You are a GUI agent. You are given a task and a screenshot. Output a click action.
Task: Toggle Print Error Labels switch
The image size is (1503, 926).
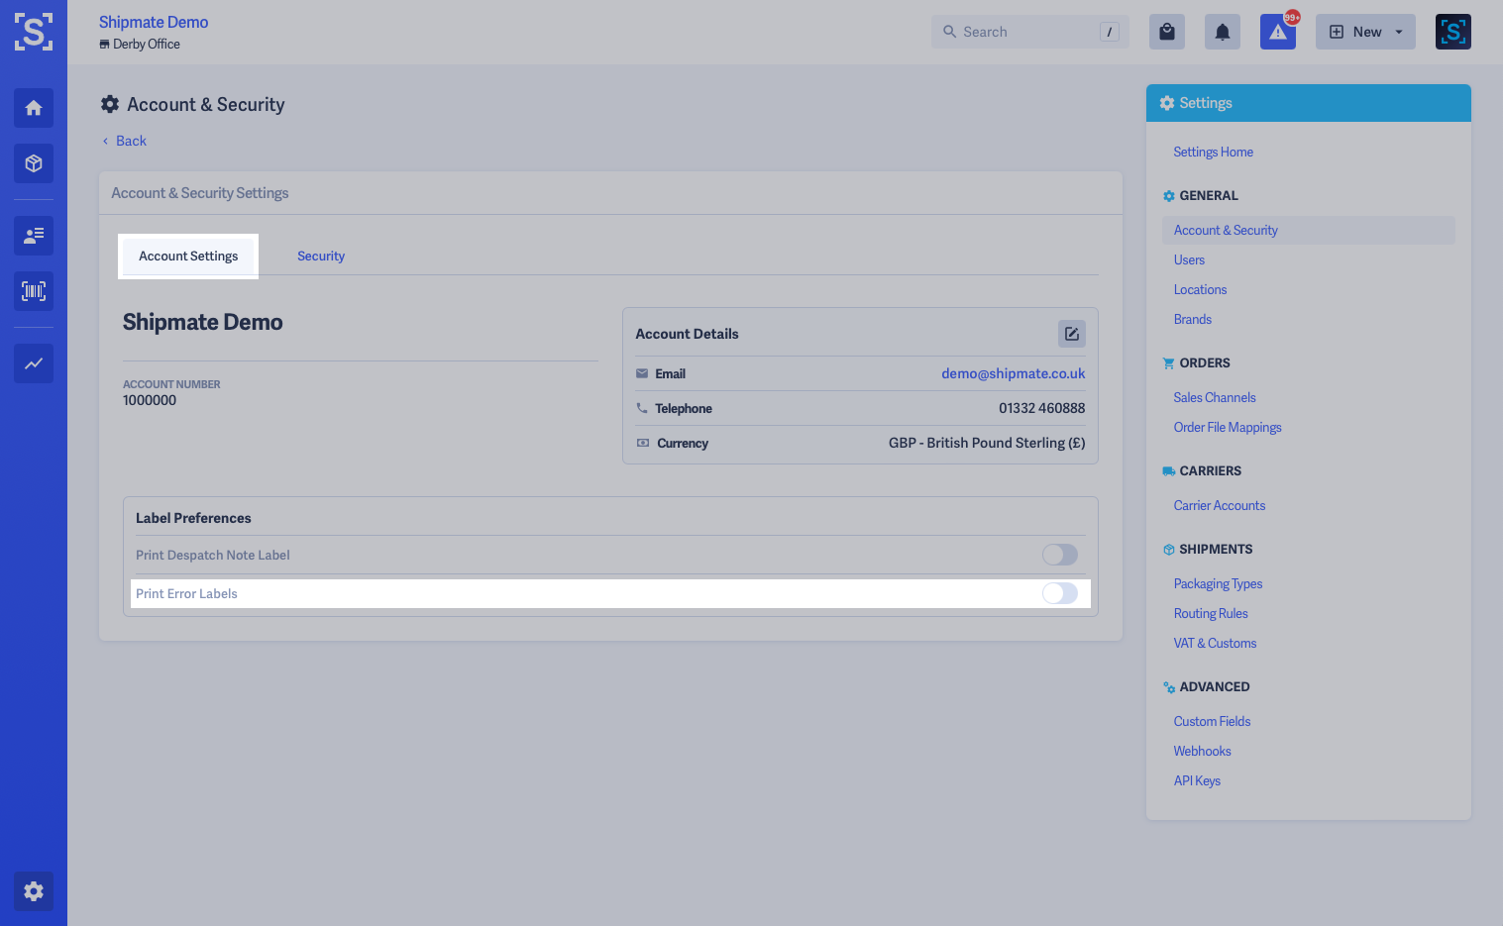[1060, 593]
